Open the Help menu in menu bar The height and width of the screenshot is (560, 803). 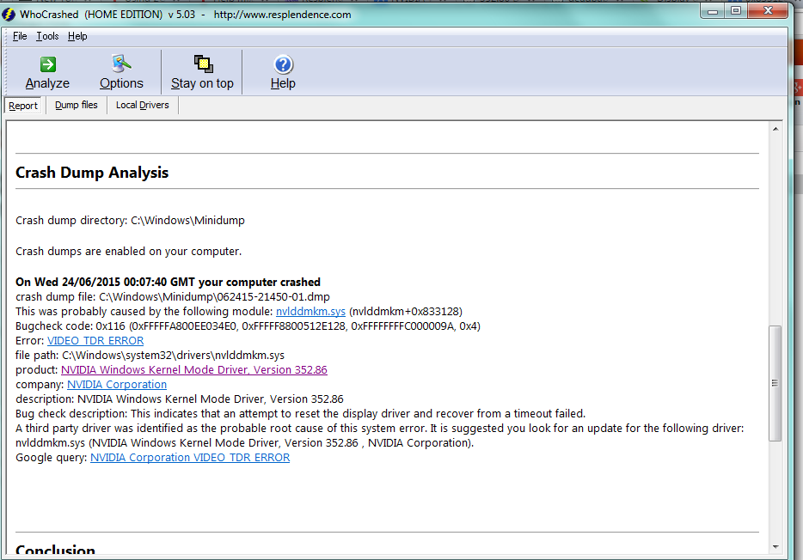[x=77, y=36]
